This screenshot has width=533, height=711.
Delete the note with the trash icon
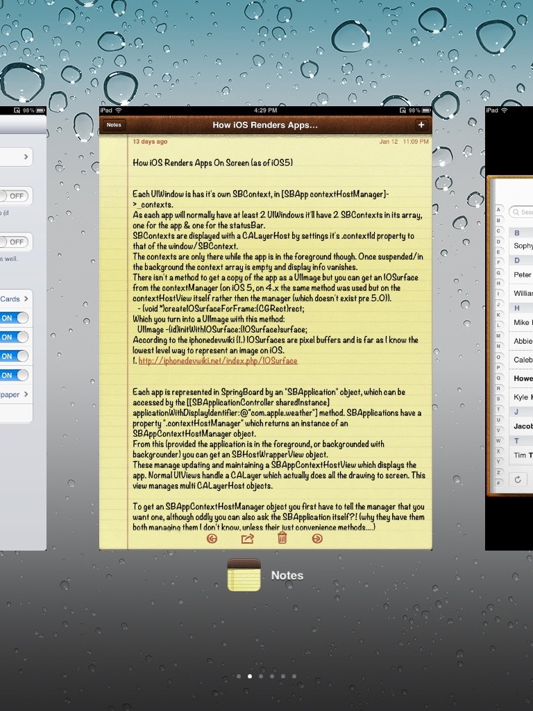(282, 538)
